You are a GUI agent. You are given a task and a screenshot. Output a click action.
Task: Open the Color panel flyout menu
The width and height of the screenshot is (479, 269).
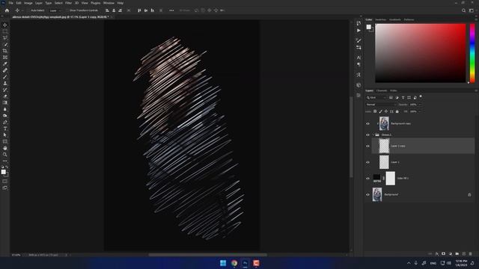click(476, 19)
